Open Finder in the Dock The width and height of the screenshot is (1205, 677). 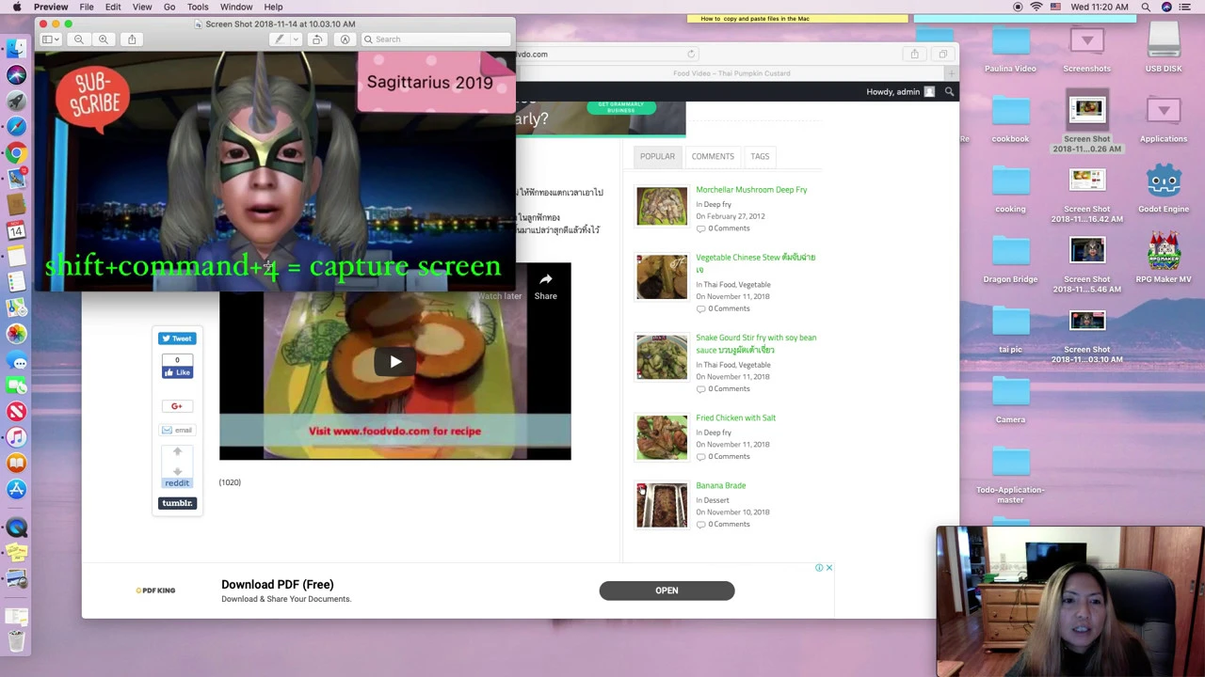16,49
